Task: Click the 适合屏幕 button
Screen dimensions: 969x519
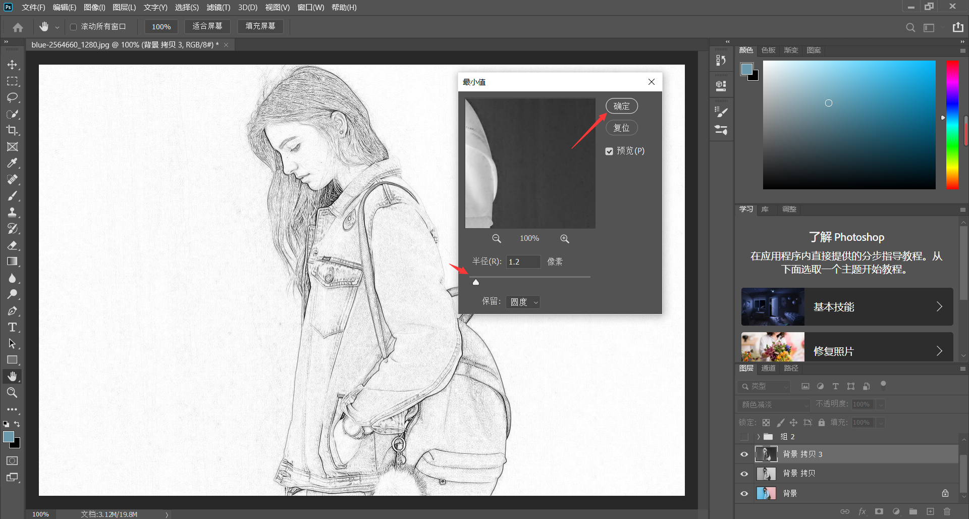Action: pyautogui.click(x=207, y=26)
